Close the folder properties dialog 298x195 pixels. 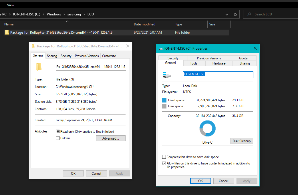[128, 46]
